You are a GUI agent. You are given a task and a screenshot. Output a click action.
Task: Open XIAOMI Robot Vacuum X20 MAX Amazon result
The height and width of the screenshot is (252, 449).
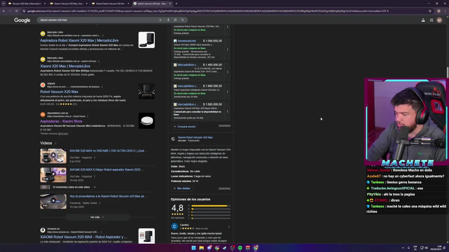(x=83, y=237)
